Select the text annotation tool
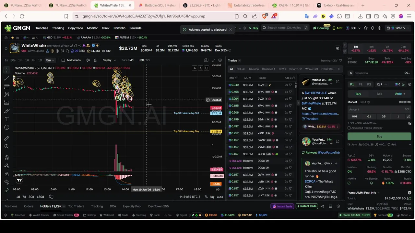 pyautogui.click(x=6, y=119)
